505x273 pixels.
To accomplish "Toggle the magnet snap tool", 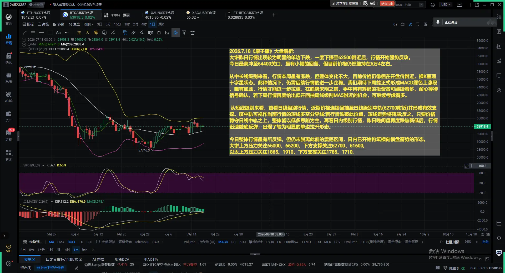I will [176, 33].
